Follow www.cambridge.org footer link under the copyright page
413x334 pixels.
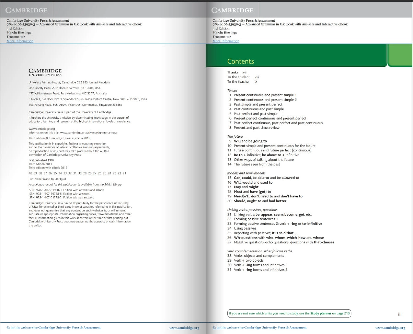pos(184,327)
